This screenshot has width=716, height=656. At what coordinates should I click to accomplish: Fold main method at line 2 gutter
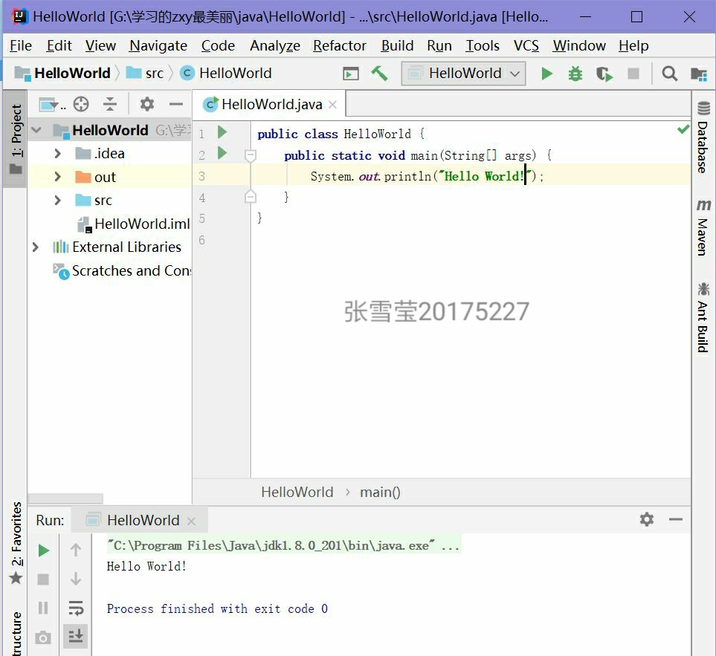(251, 155)
